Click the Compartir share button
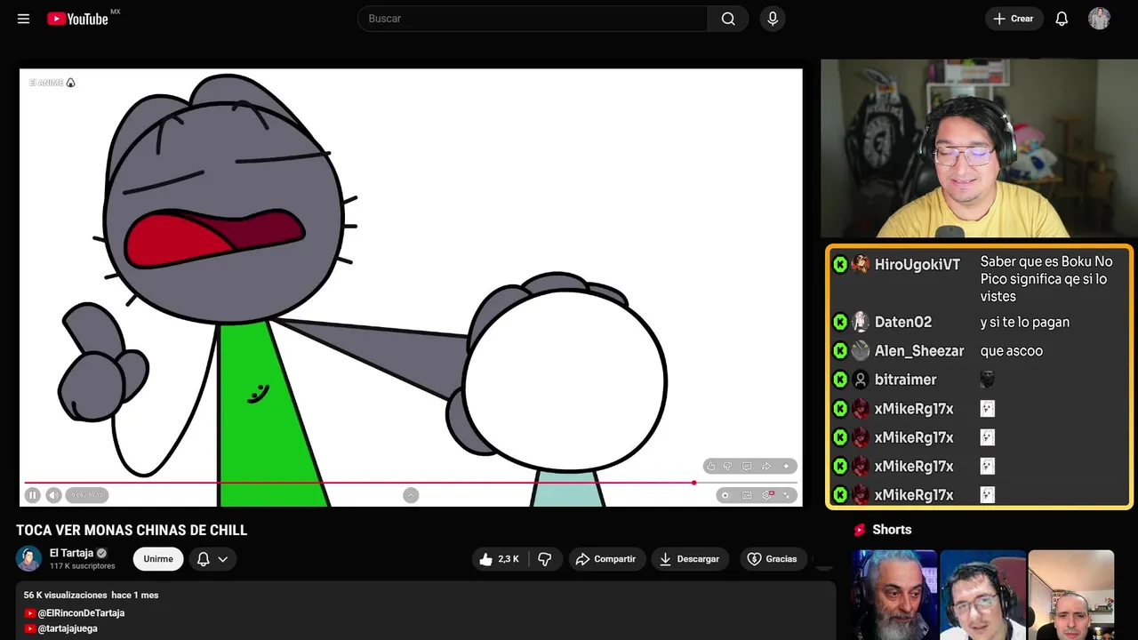 pyautogui.click(x=605, y=559)
